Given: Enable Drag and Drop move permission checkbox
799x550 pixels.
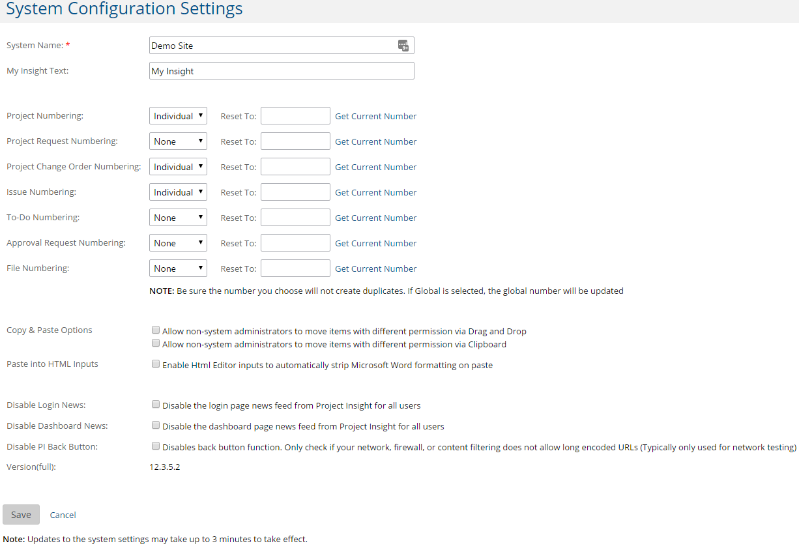Looking at the screenshot, I should tap(156, 330).
